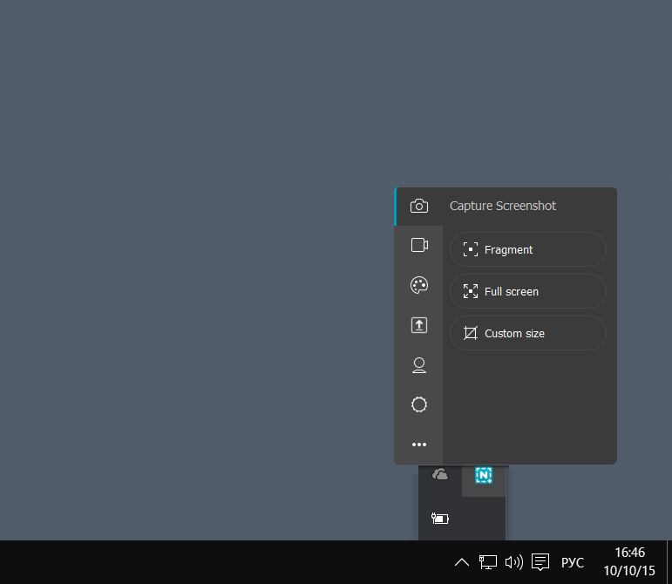Click the Nimbus capture tray icon
672x584 pixels.
(484, 475)
